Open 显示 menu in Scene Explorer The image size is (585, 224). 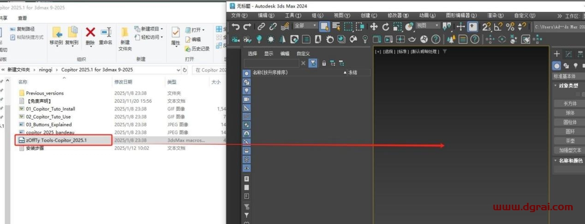pos(269,53)
